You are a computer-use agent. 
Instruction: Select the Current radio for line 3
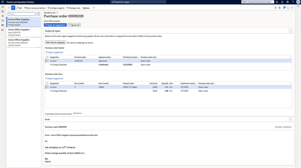click(x=47, y=87)
